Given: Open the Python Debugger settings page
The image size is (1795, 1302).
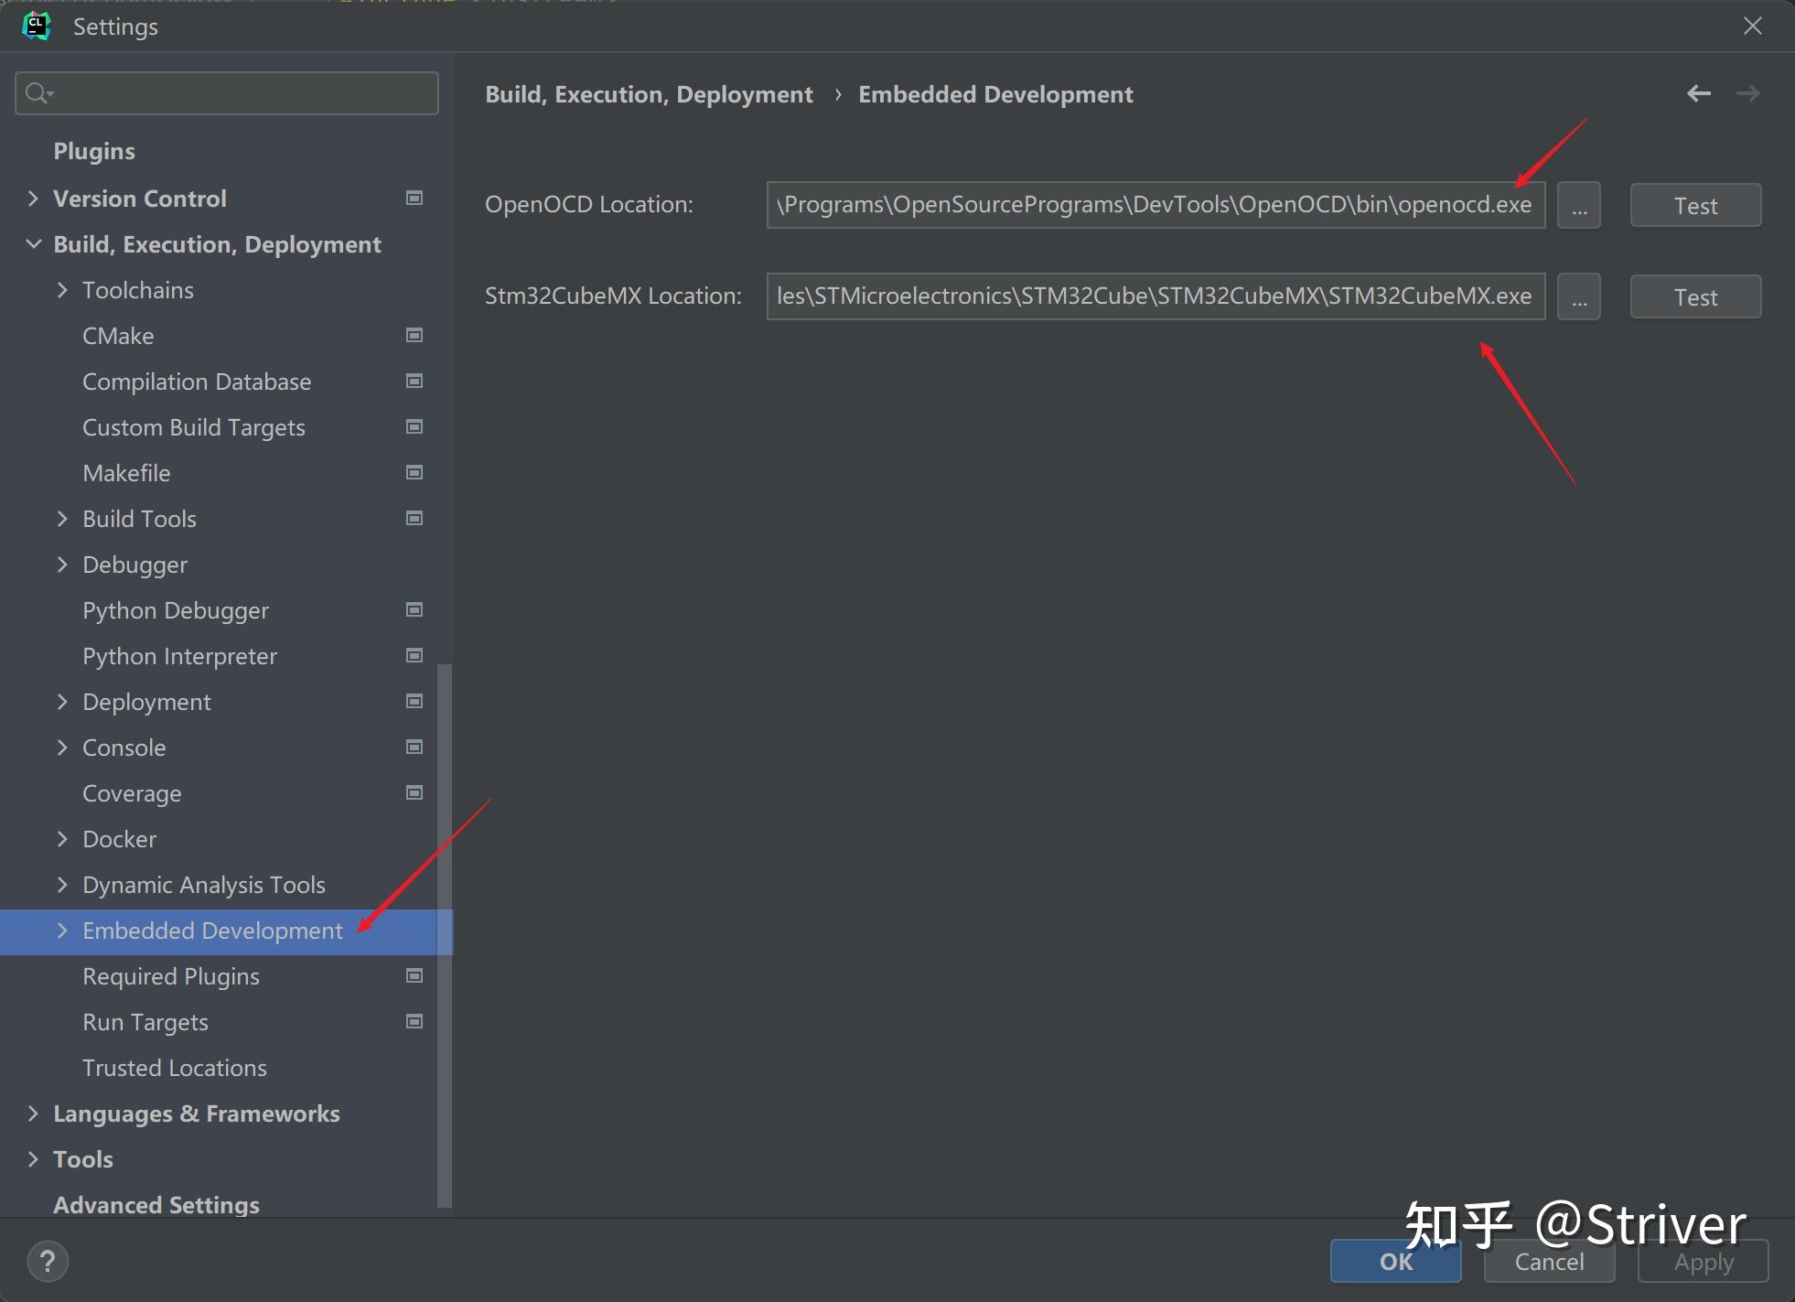Looking at the screenshot, I should [x=176, y=610].
